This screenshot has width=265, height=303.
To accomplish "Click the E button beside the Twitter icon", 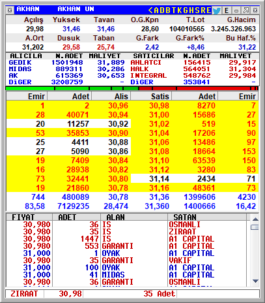I will pyautogui.click(x=227, y=10).
